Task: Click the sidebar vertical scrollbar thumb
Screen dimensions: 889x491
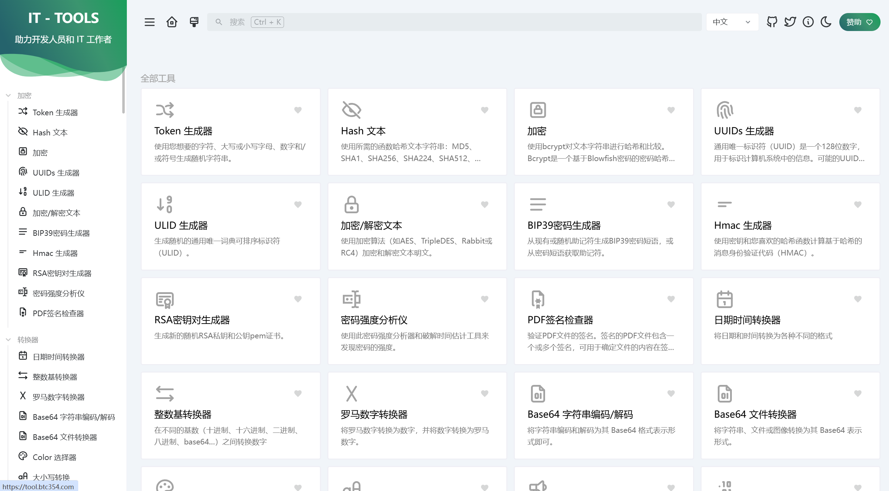Action: pyautogui.click(x=123, y=92)
